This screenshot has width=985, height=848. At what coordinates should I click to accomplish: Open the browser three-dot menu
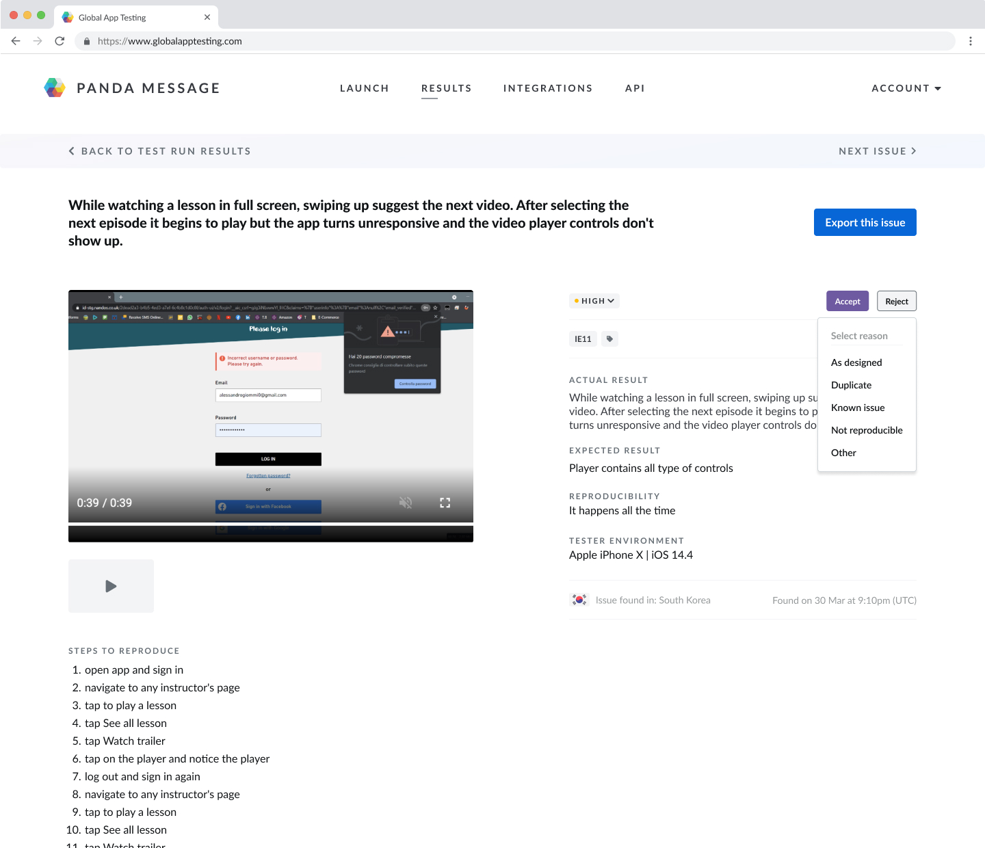click(x=971, y=41)
